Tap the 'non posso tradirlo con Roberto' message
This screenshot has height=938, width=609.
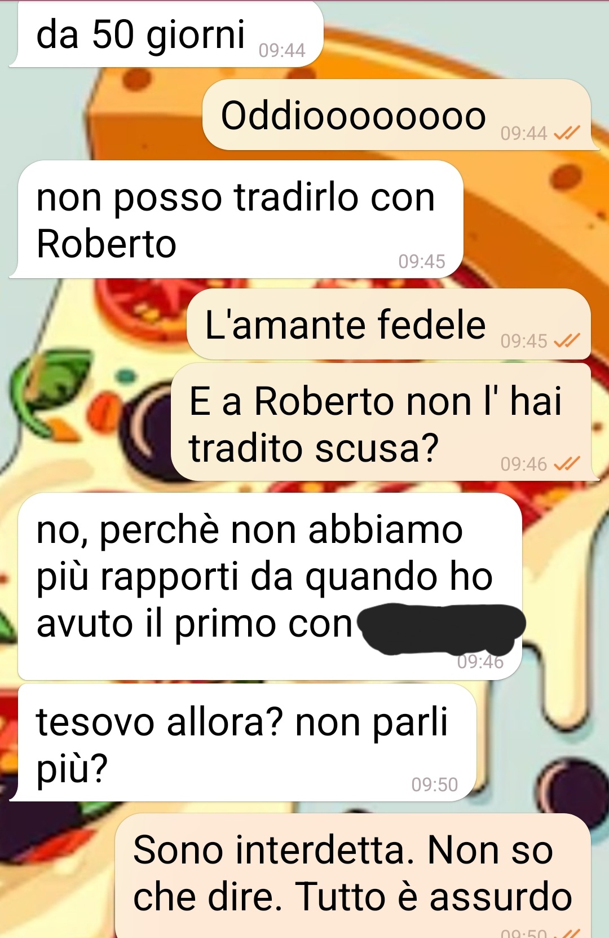pos(237,220)
